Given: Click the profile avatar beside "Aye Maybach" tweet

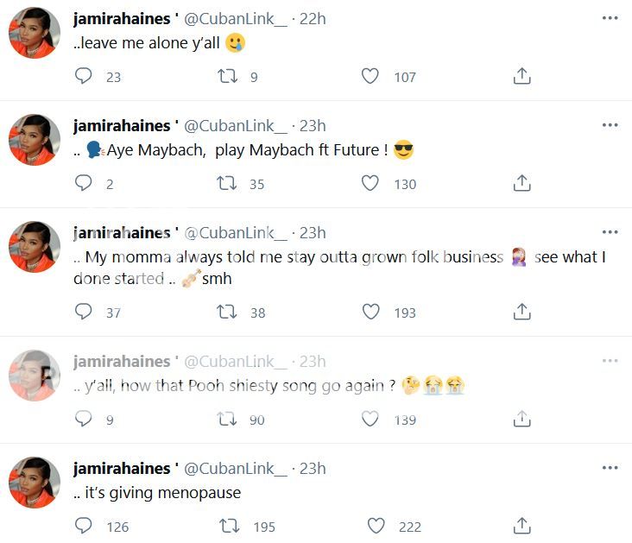Looking at the screenshot, I should (x=34, y=141).
